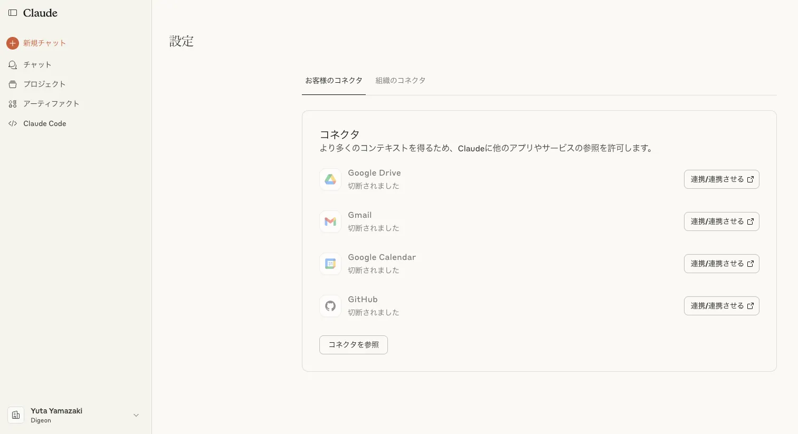Connect Google Drive with 連携 button
The width and height of the screenshot is (798, 434).
[x=721, y=179]
